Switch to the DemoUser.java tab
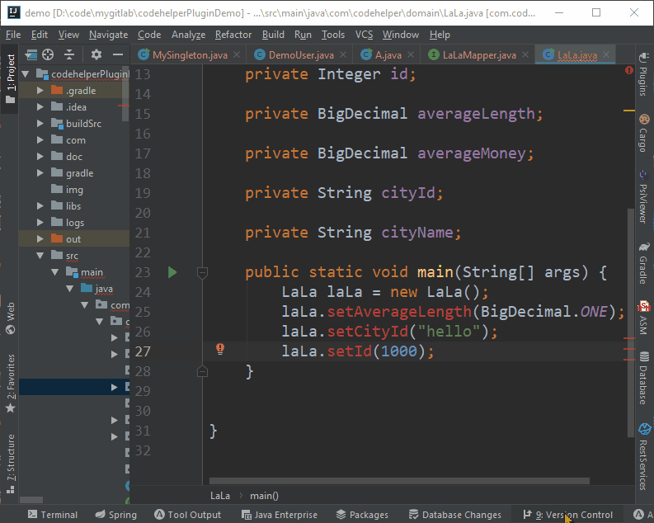The width and height of the screenshot is (654, 523). click(301, 55)
